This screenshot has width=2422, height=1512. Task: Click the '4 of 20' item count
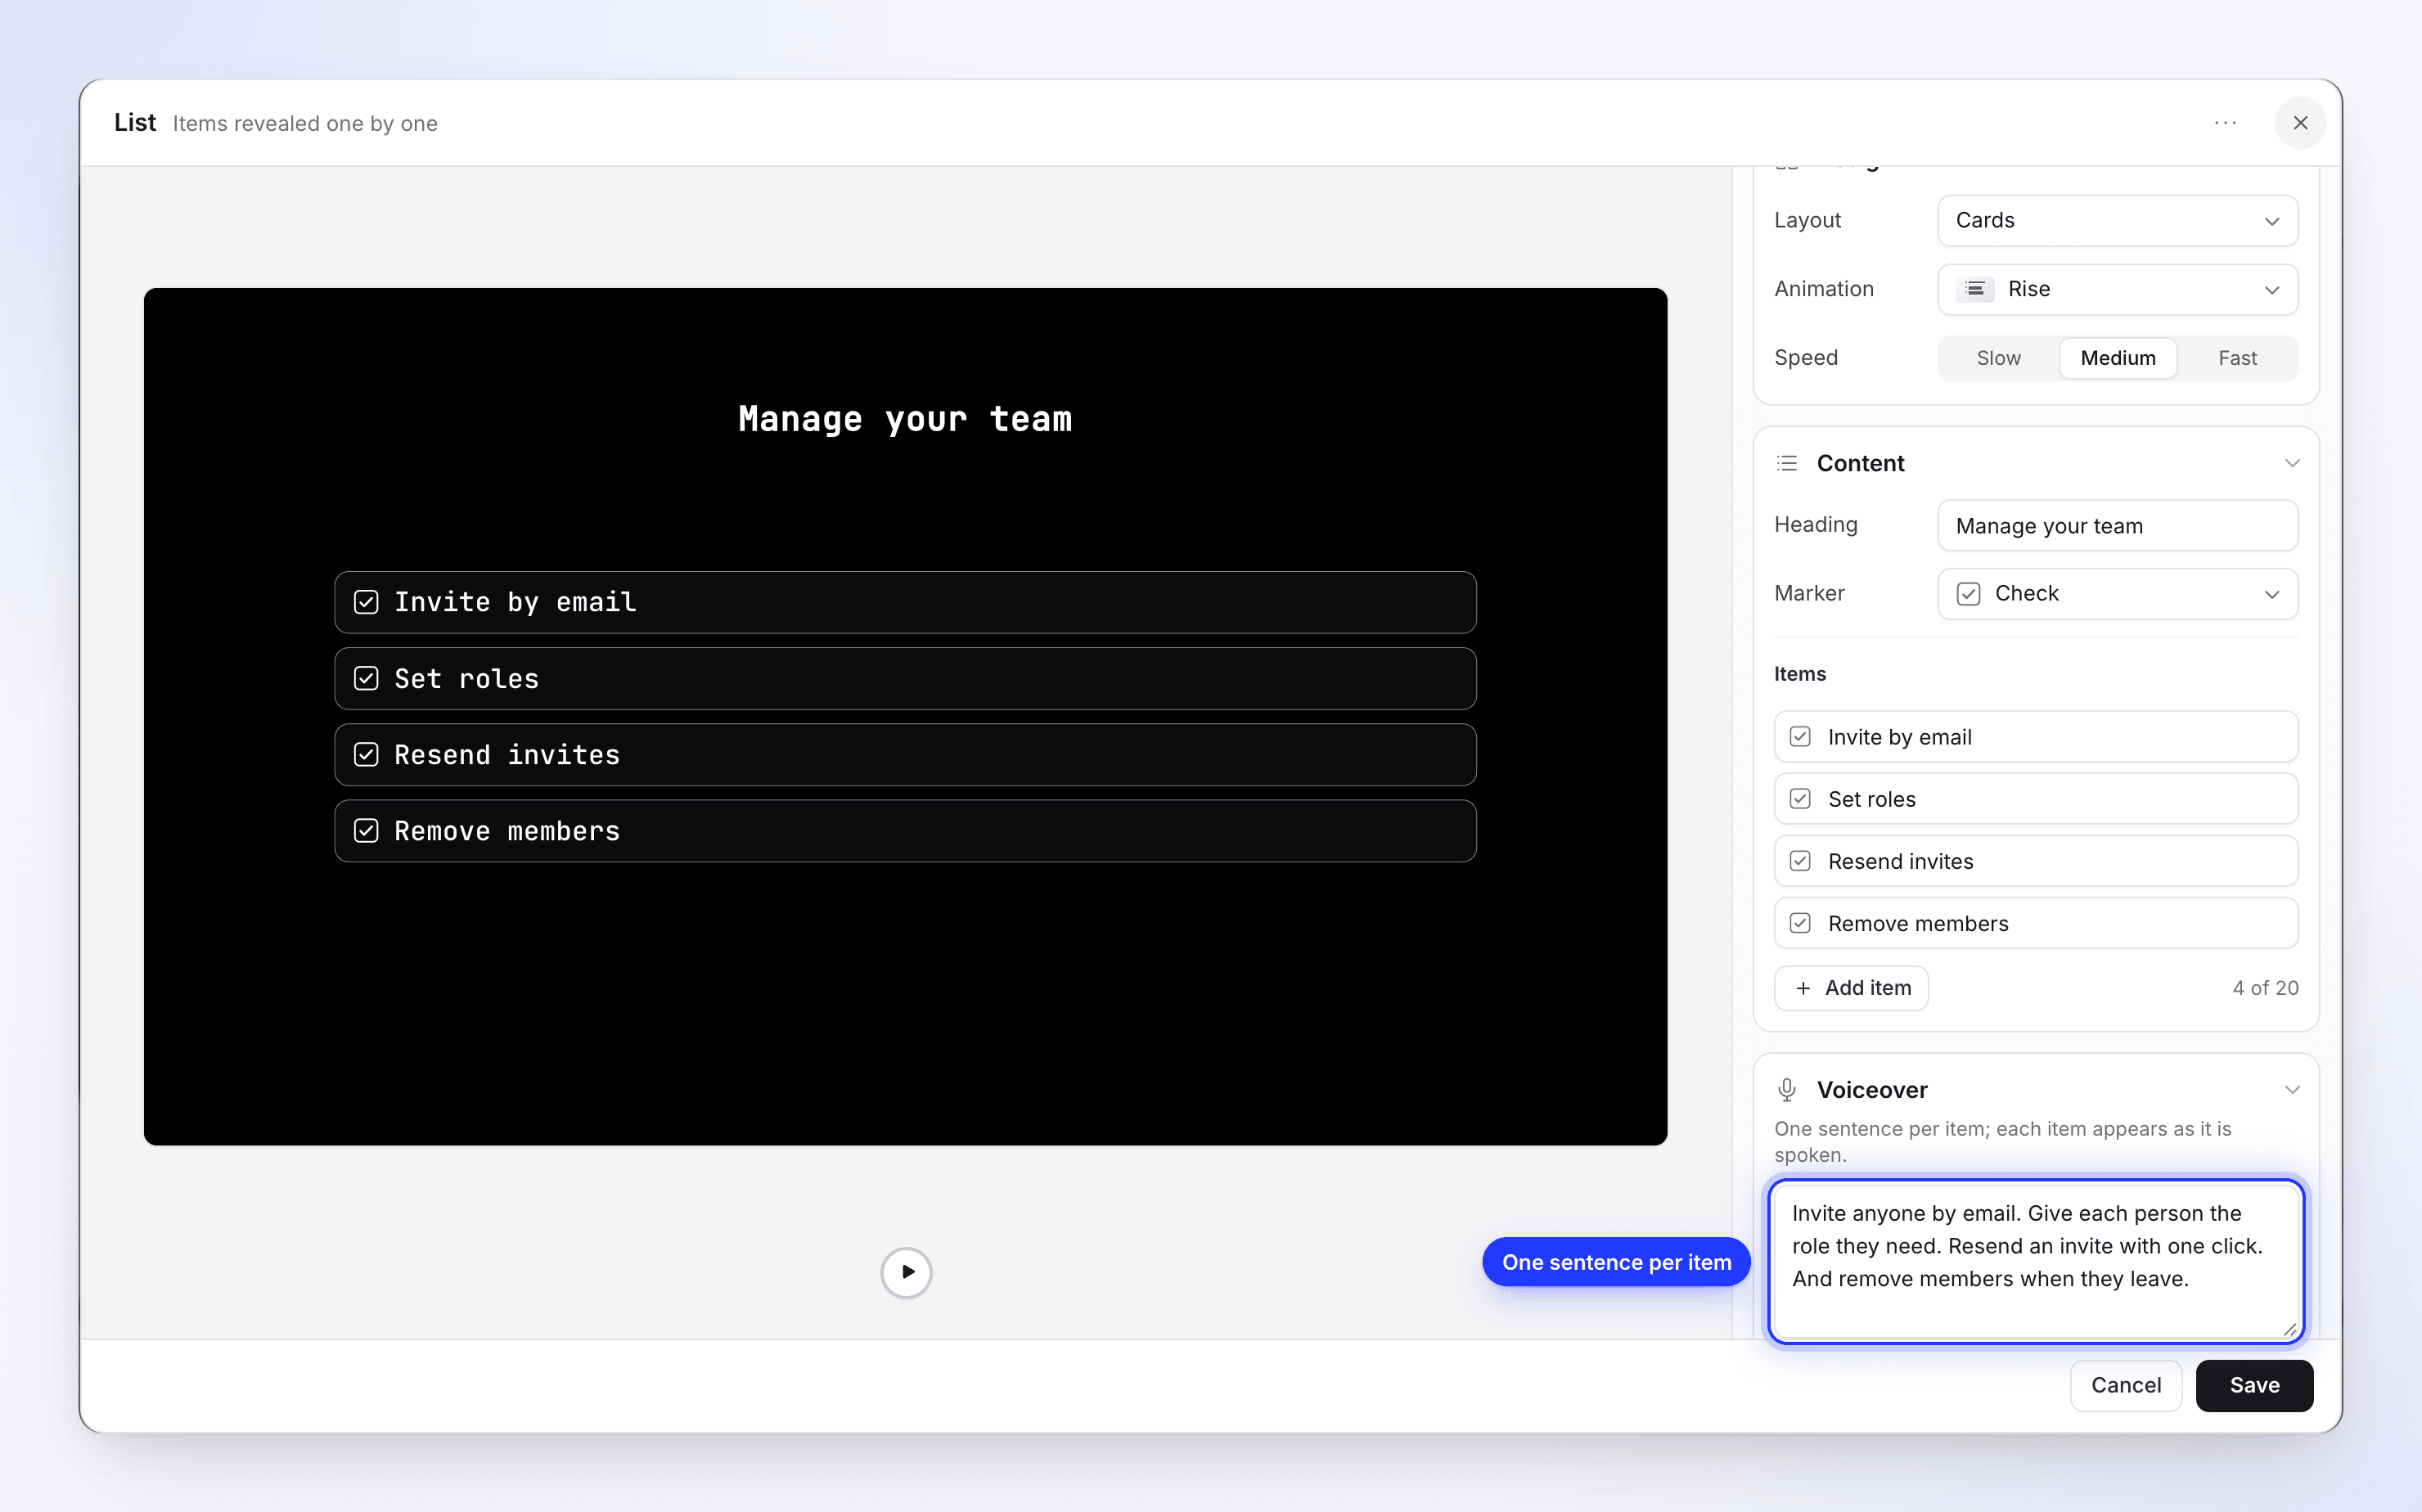pos(2265,988)
